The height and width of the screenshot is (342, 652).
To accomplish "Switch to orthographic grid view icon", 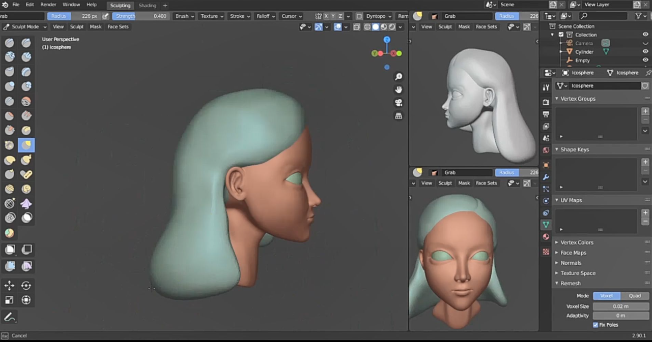I will tap(399, 116).
